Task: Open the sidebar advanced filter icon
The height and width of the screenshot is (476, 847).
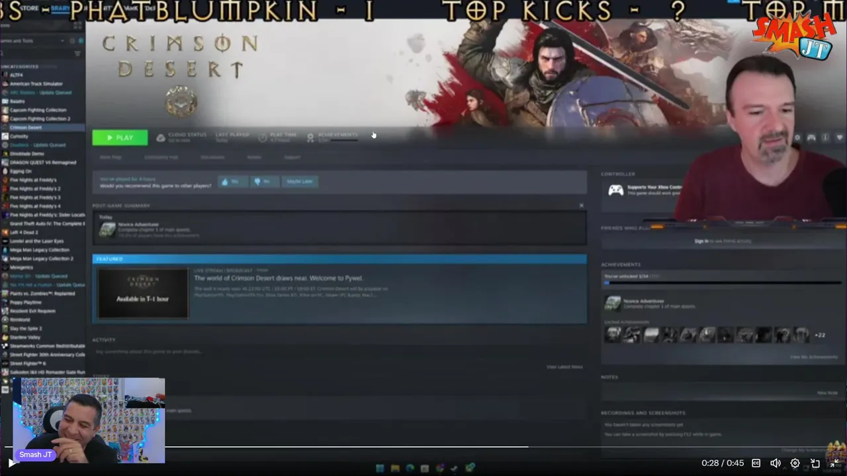Action: 77,54
